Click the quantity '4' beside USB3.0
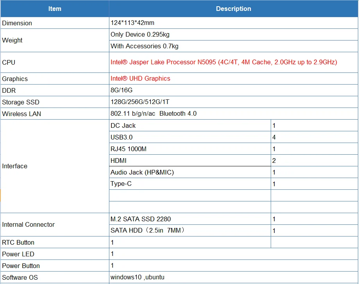The width and height of the screenshot is (359, 284). (x=274, y=137)
